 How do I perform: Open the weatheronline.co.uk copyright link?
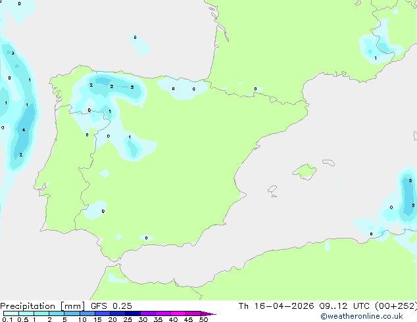click(362, 316)
